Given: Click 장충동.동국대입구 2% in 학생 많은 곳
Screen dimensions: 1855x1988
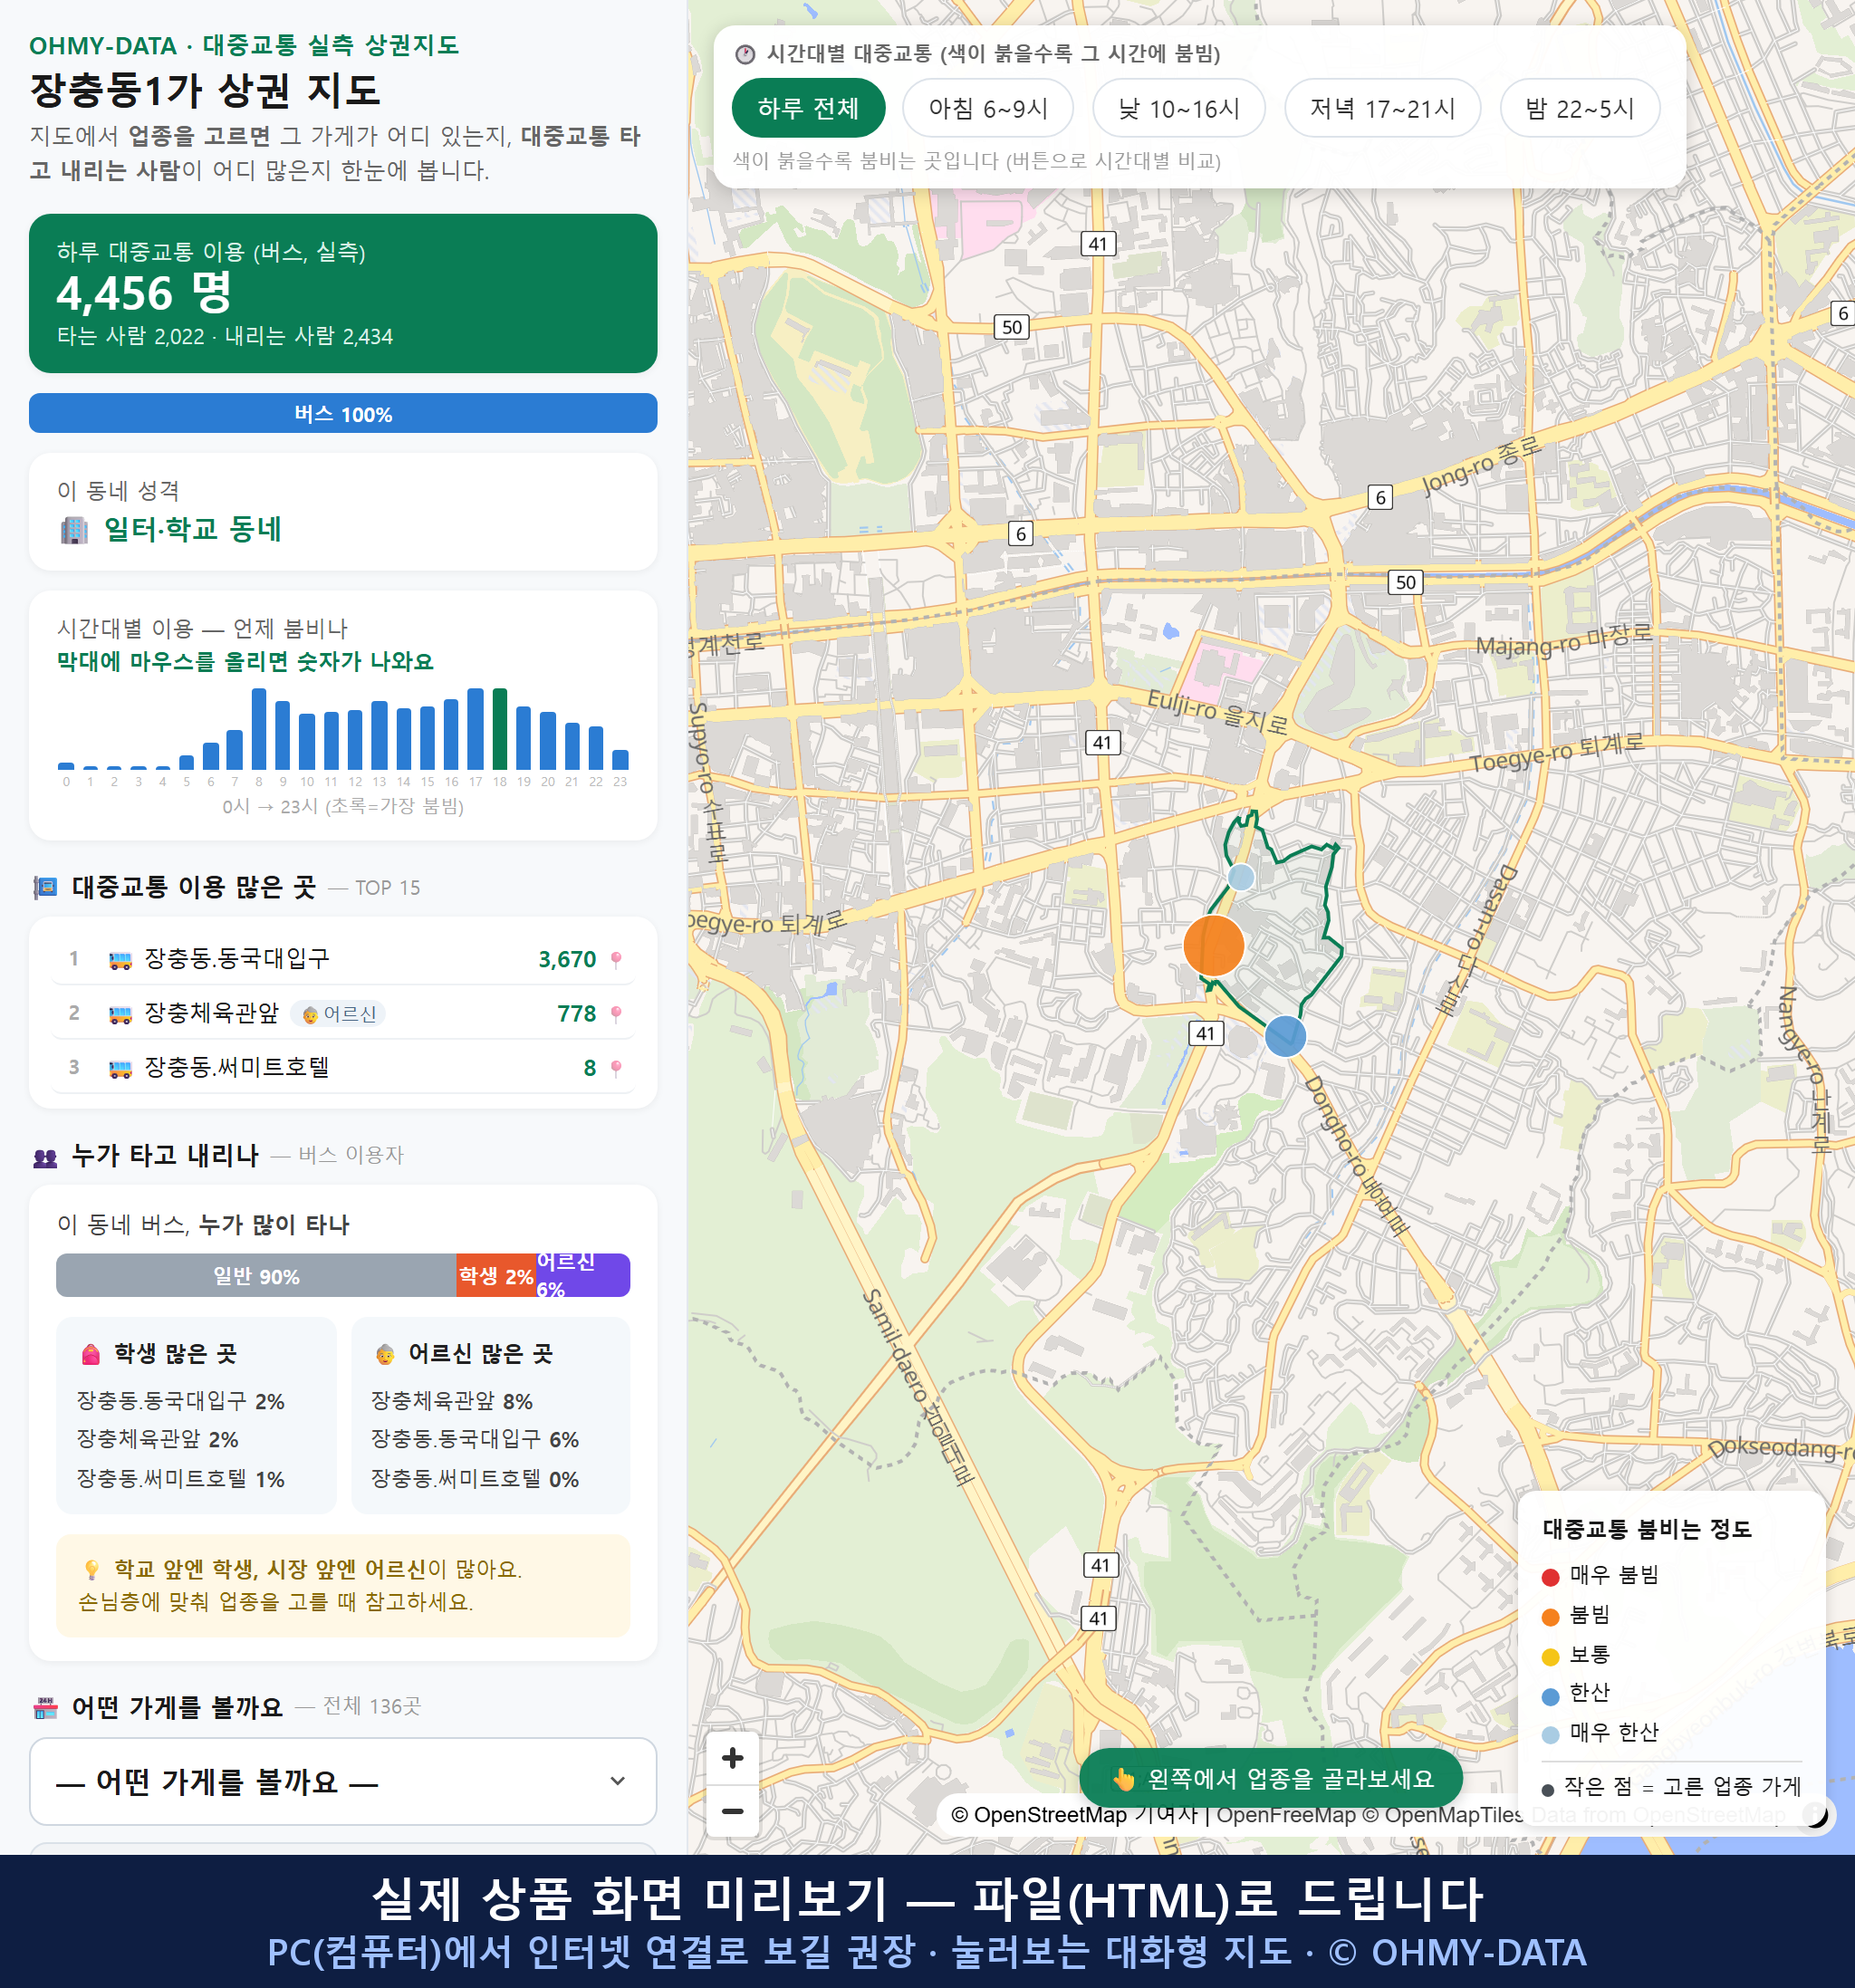Looking at the screenshot, I should [180, 1401].
